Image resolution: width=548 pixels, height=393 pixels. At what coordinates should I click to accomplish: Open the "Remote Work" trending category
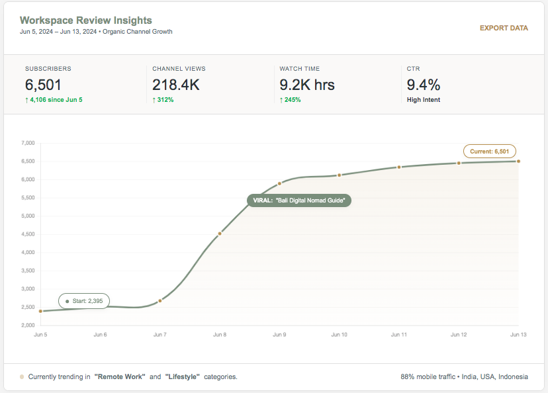[120, 377]
